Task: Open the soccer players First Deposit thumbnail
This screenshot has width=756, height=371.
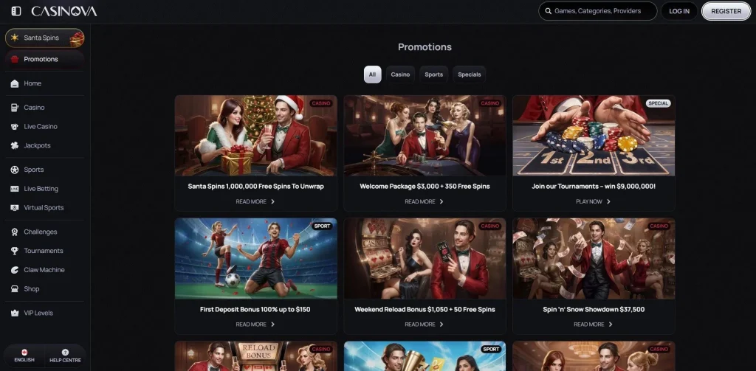Action: [x=256, y=259]
